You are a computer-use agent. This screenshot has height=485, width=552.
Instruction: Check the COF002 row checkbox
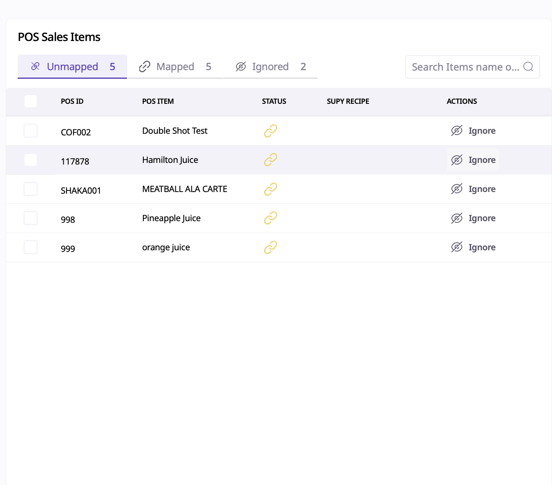(31, 131)
